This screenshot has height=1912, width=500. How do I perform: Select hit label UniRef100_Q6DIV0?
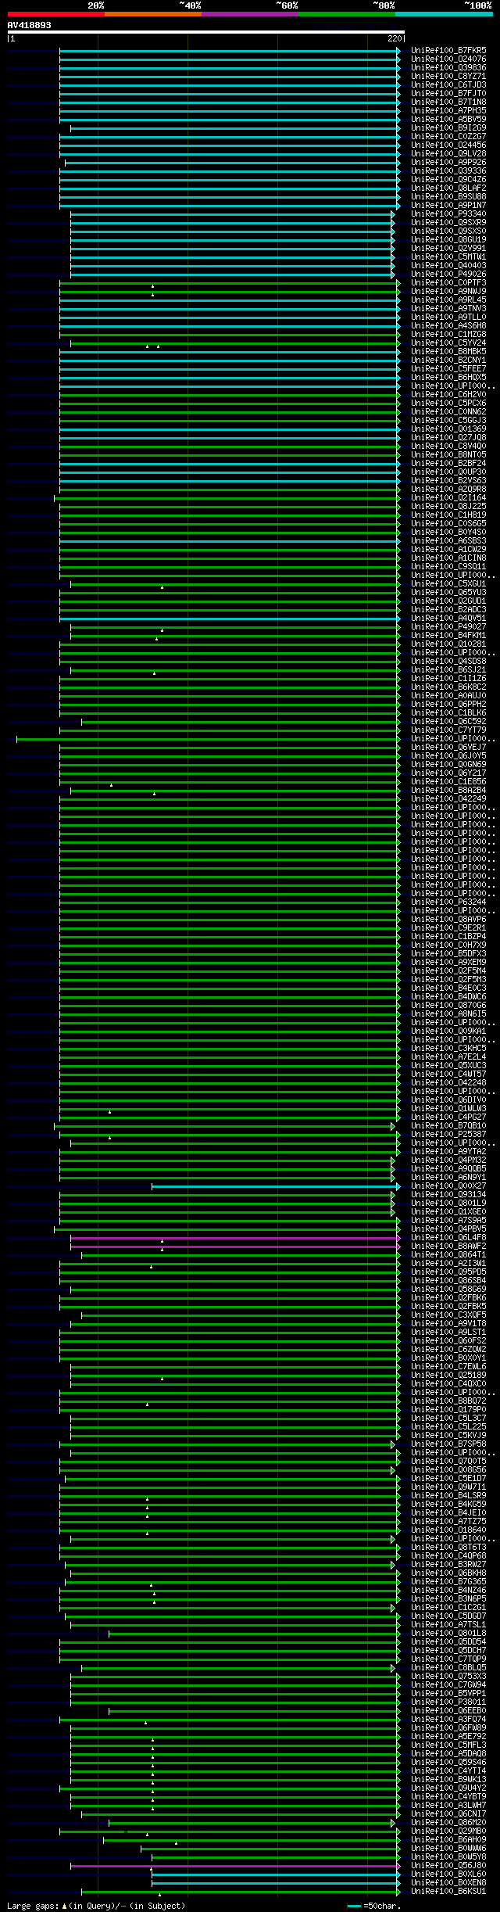448,1100
